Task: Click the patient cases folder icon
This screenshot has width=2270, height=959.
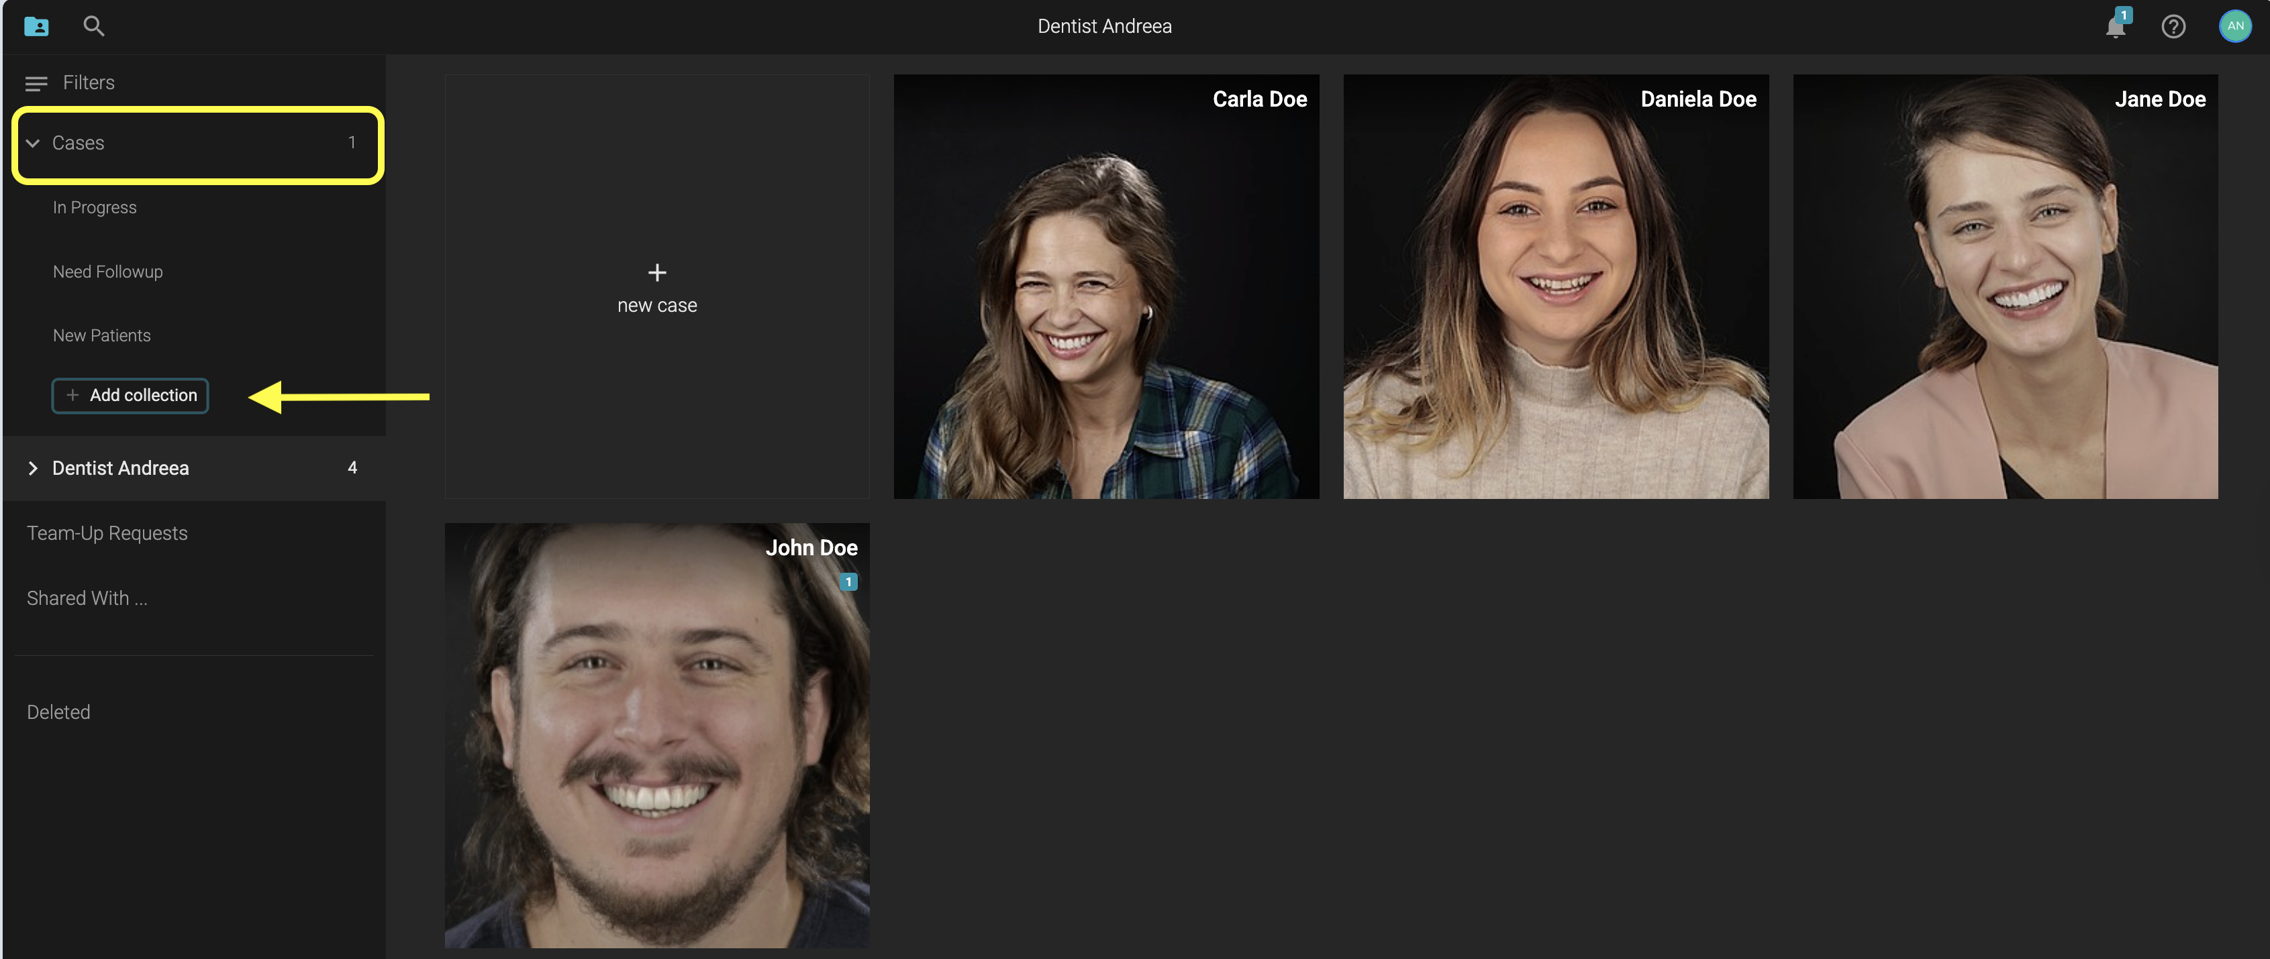Action: [x=36, y=26]
